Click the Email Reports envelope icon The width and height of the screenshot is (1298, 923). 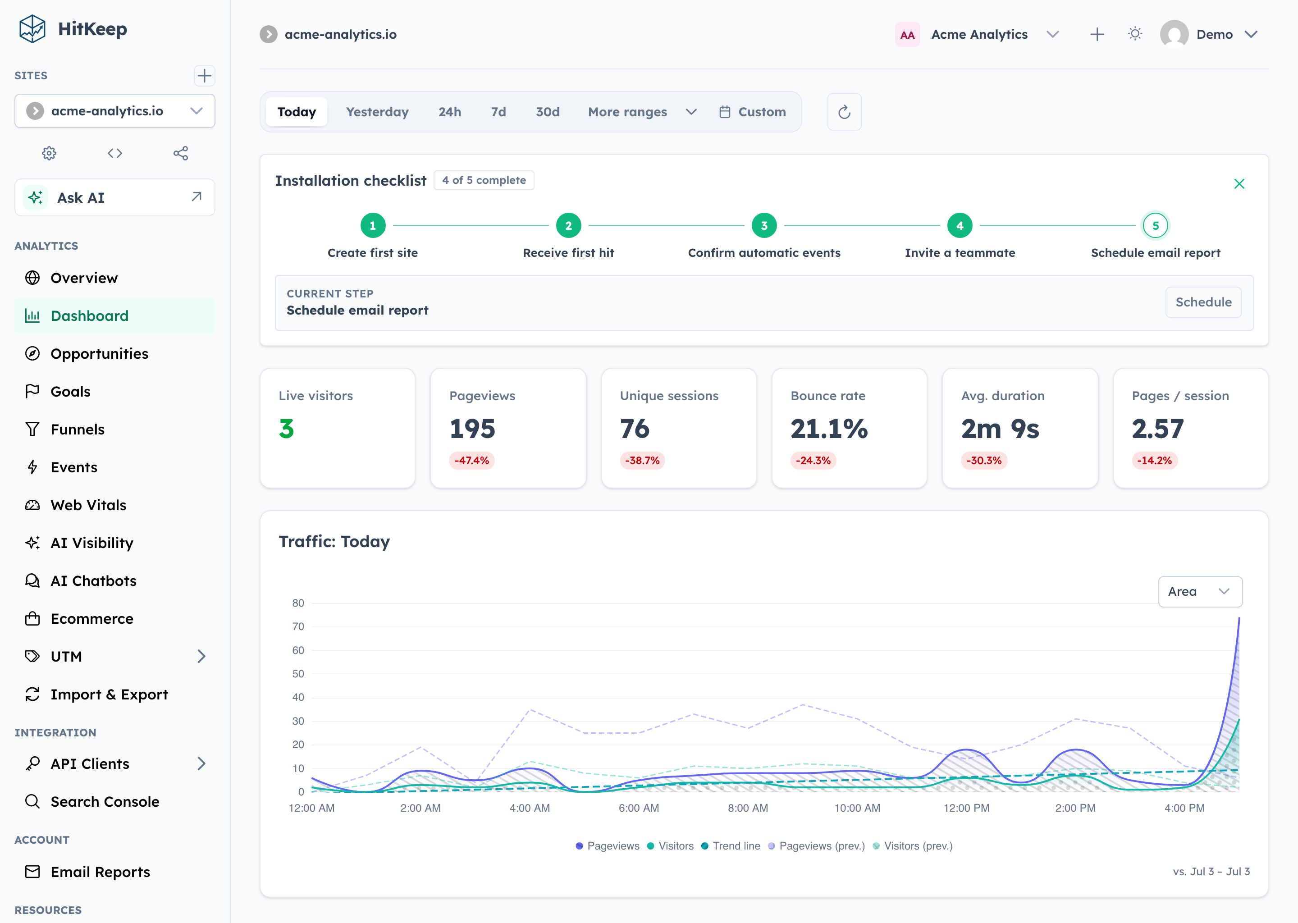click(x=32, y=872)
